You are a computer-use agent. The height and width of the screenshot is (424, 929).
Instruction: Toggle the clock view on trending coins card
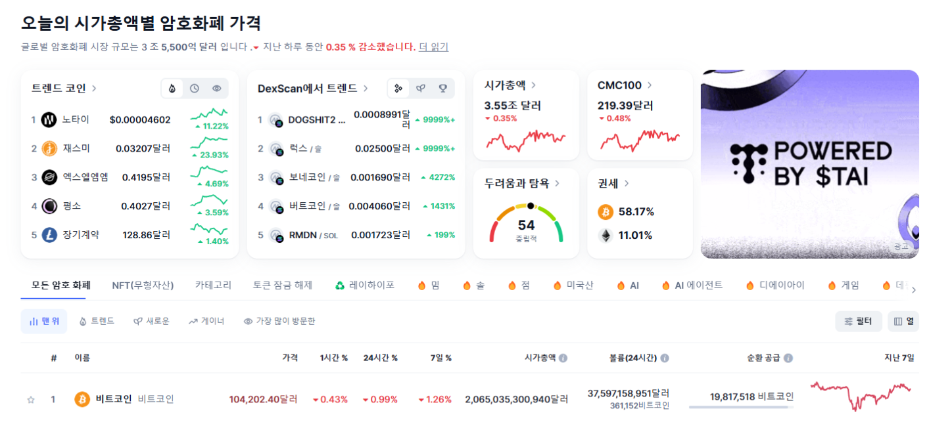(x=194, y=88)
